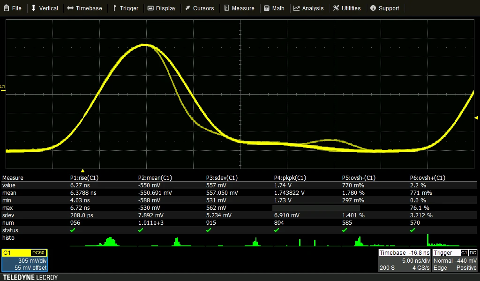The width and height of the screenshot is (480, 281).
Task: Open the Timebase menu
Action: pyautogui.click(x=84, y=8)
